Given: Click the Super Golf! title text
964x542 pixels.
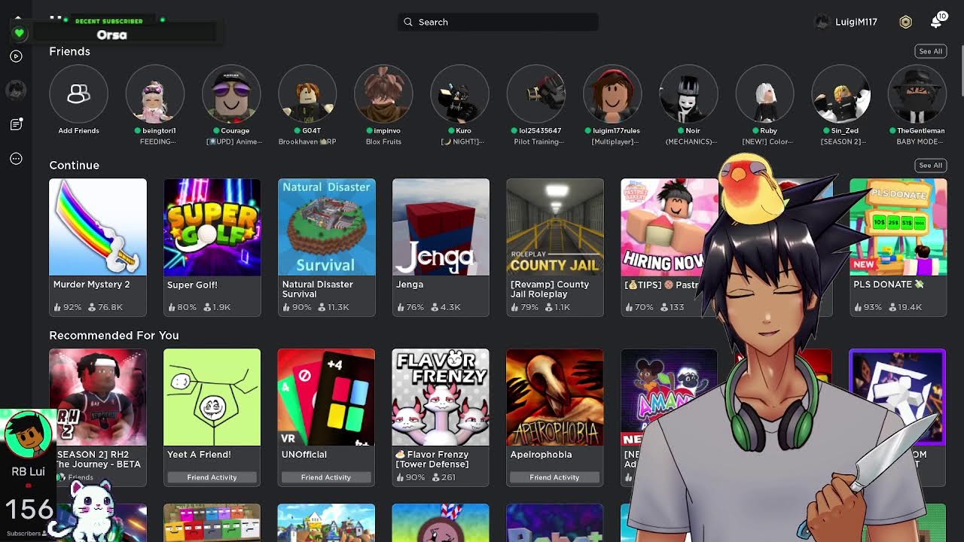Looking at the screenshot, I should pyautogui.click(x=192, y=285).
